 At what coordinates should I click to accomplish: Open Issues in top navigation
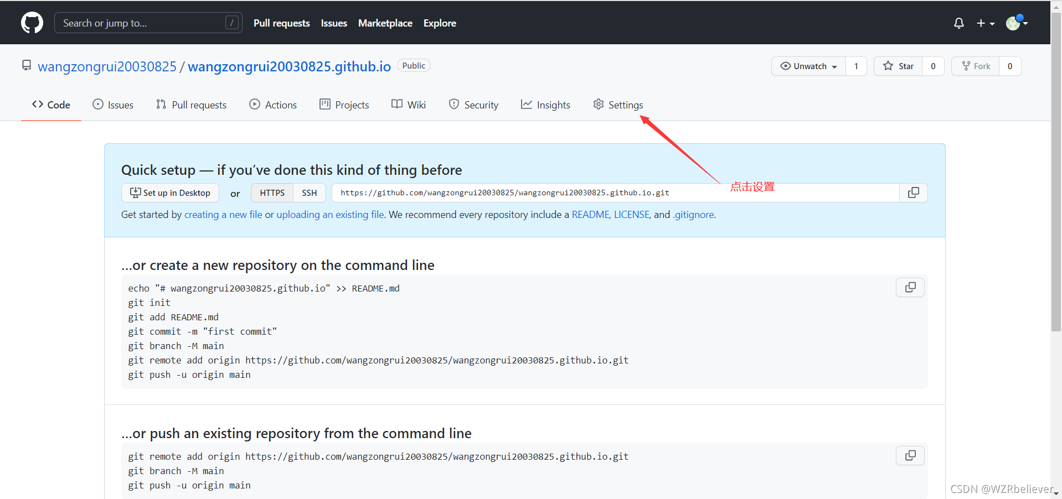(334, 23)
